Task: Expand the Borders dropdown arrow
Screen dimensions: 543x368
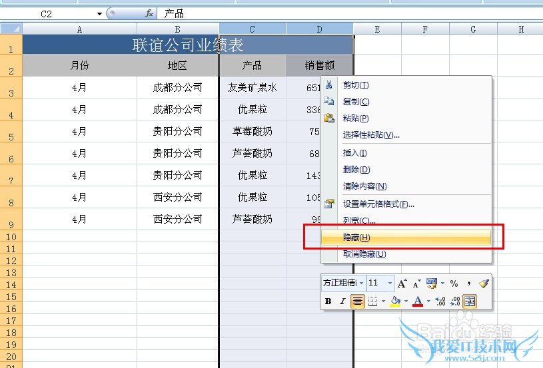Action: click(x=383, y=301)
